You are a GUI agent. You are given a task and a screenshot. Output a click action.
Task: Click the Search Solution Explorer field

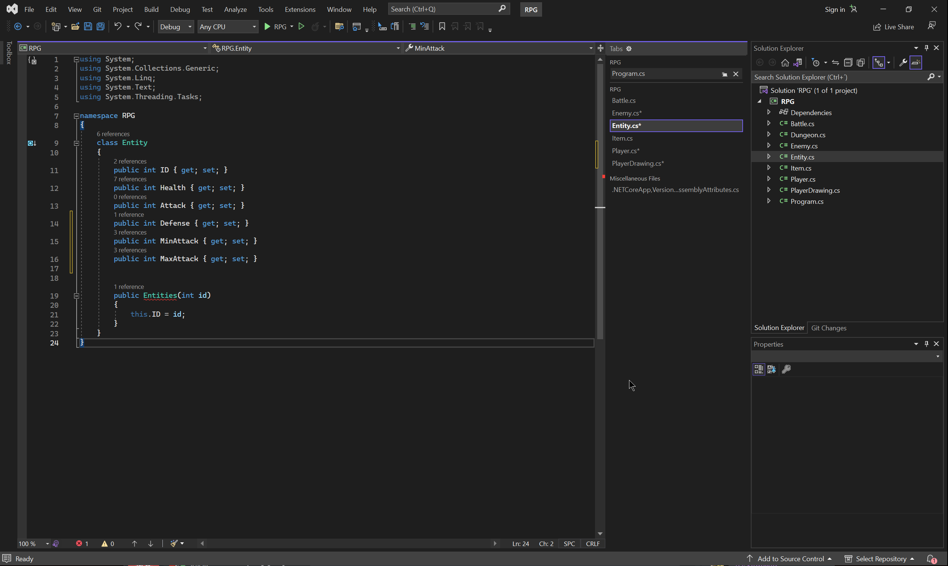838,77
